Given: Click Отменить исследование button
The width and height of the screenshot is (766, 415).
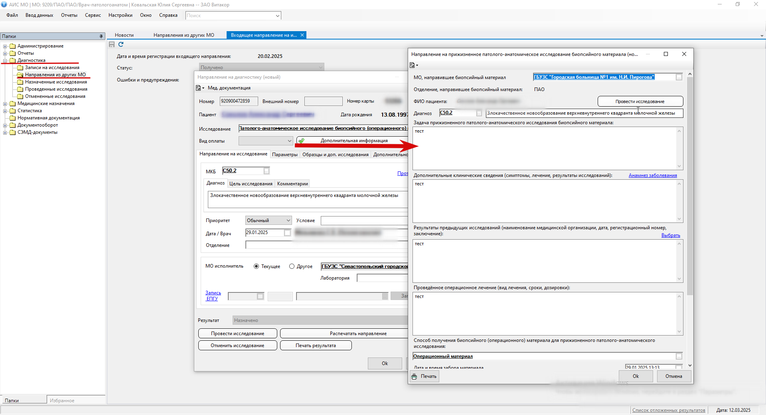Looking at the screenshot, I should pos(238,346).
